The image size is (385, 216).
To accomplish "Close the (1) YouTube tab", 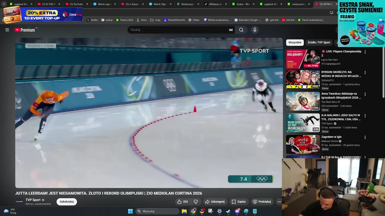I will pos(87,4).
